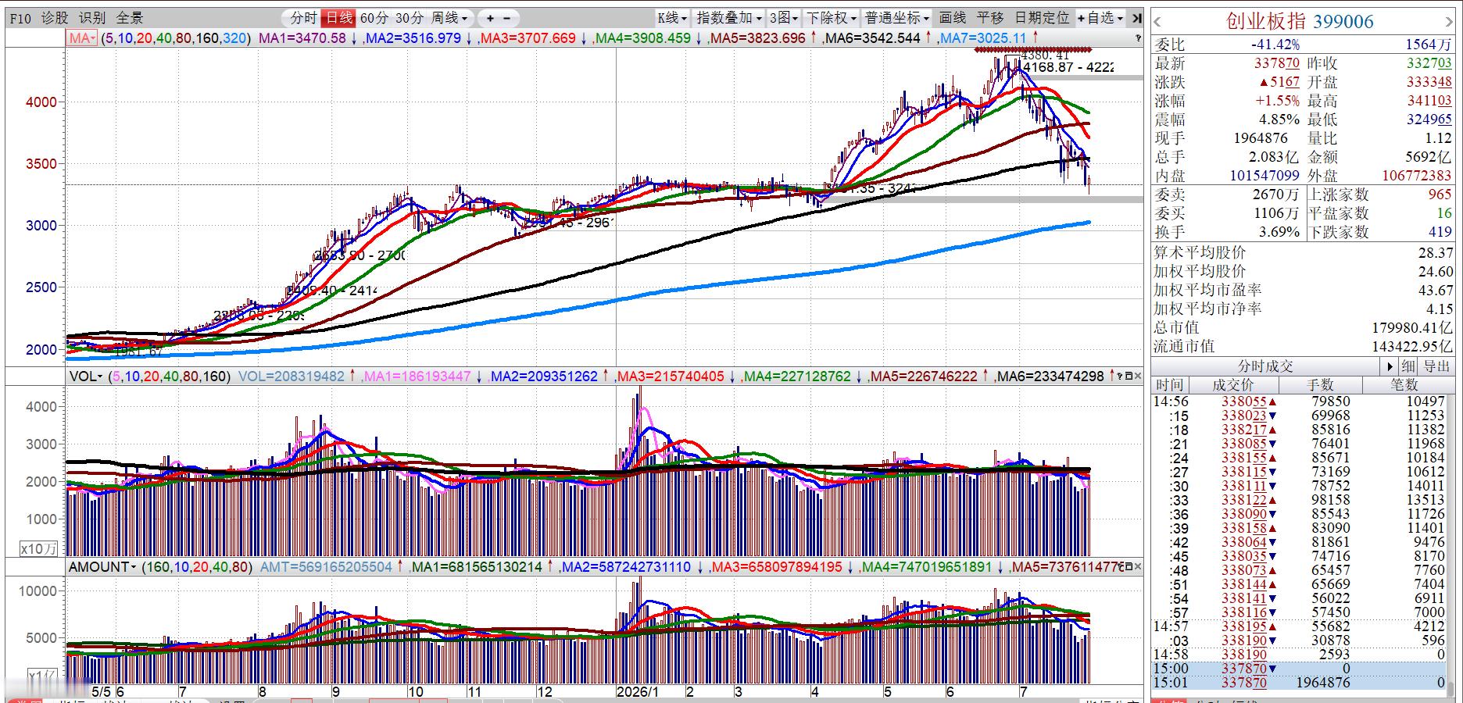The image size is (1463, 703).
Task: Open 识别 pattern recognition
Action: (x=92, y=18)
